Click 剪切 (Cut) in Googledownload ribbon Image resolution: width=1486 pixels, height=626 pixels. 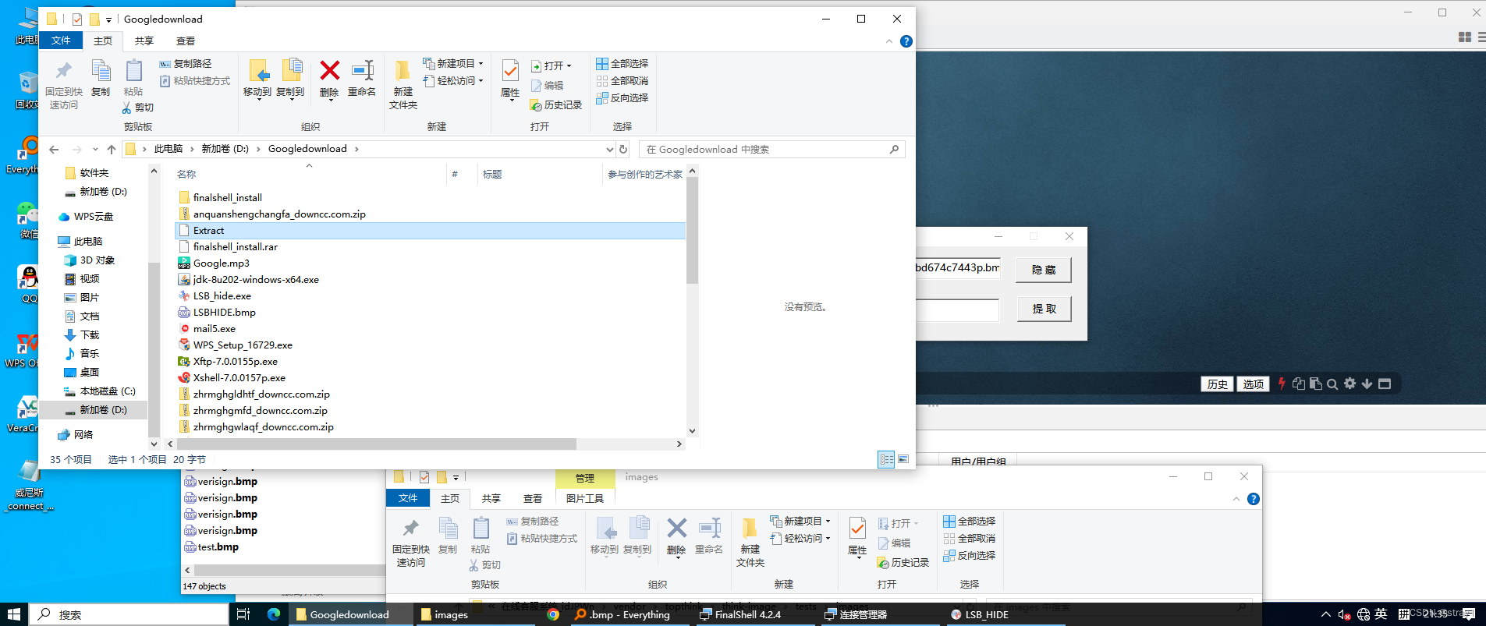pos(138,108)
